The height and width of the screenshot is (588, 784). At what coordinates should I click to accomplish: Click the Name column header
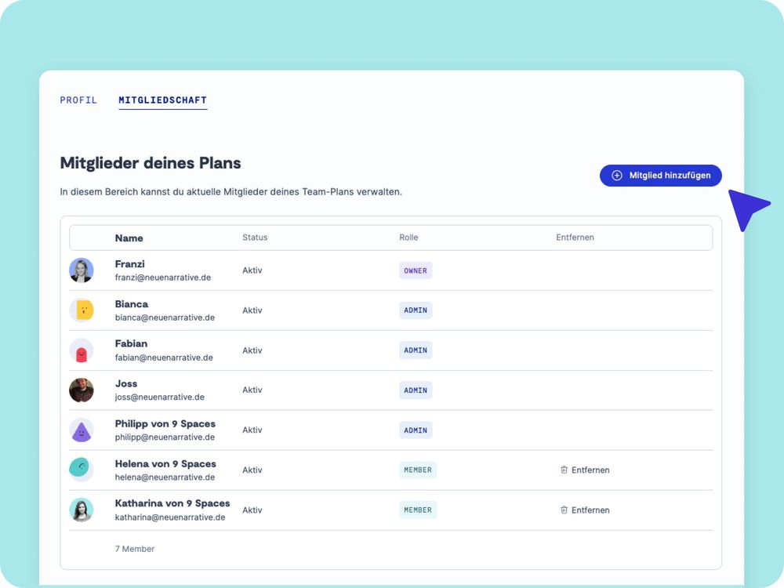[x=129, y=238]
